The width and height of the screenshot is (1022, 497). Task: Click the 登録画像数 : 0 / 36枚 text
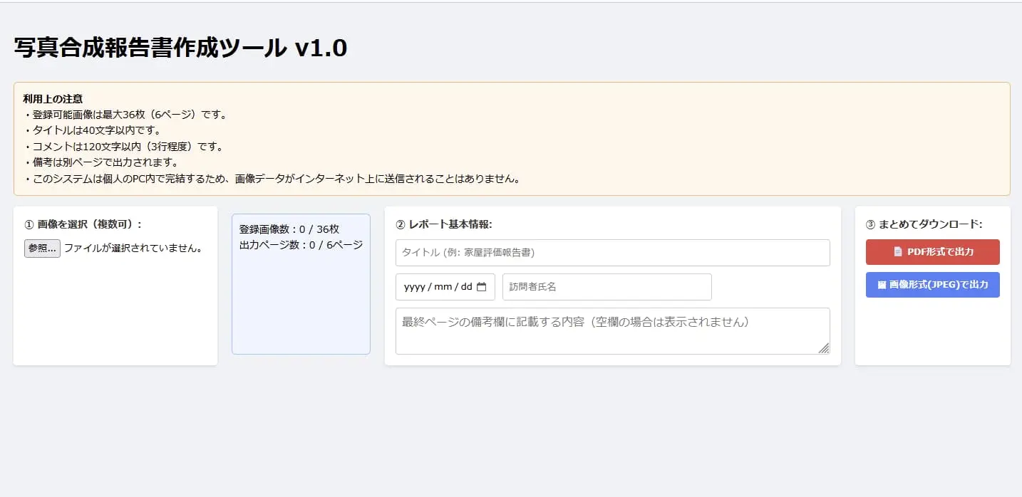[x=289, y=229]
